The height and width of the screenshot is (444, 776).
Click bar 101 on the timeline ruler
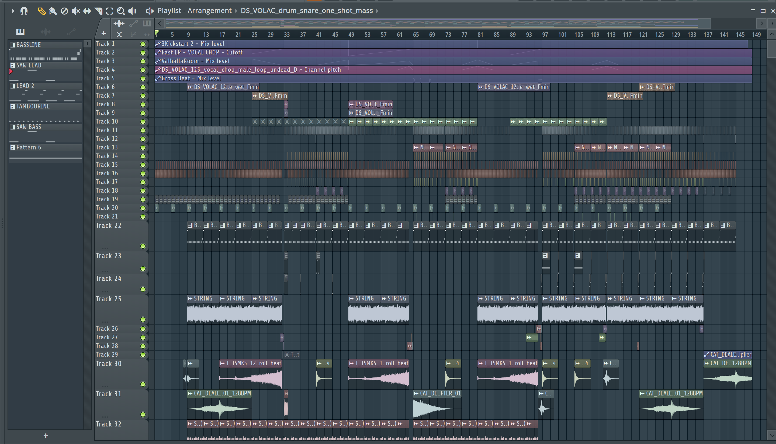click(x=562, y=35)
